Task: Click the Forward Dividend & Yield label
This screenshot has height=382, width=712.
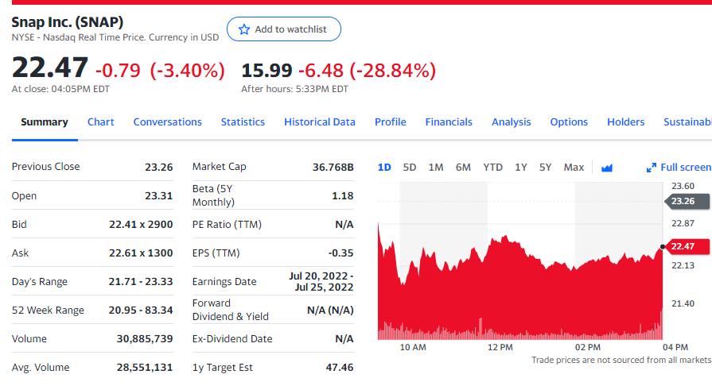Action: pos(230,310)
